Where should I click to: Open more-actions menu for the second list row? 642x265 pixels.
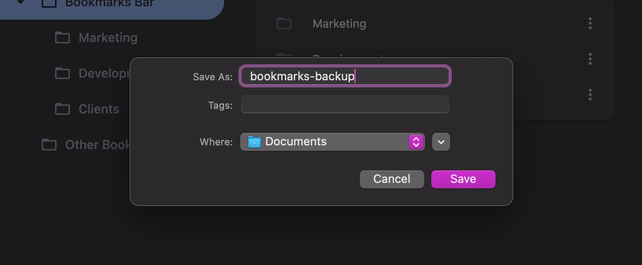click(x=590, y=59)
